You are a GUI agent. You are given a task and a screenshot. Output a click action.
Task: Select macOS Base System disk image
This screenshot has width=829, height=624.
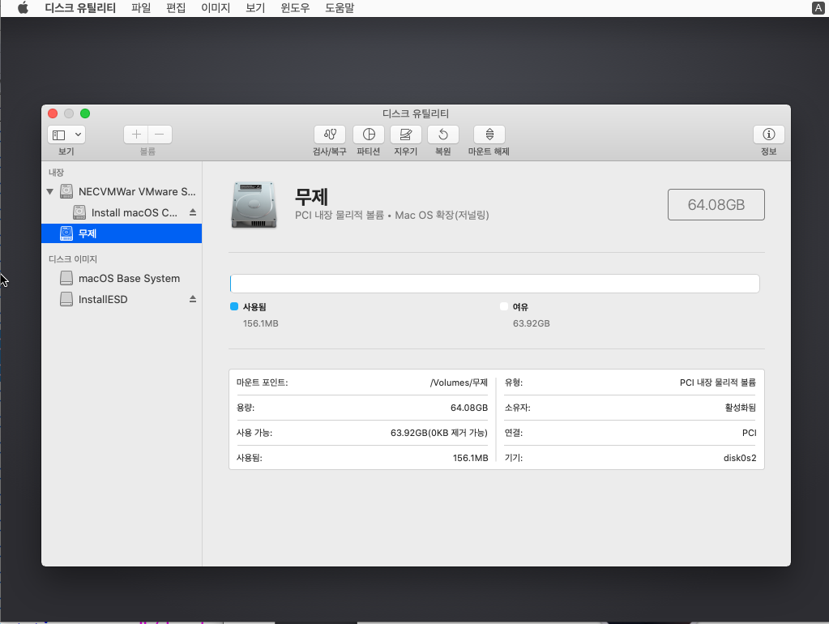click(x=129, y=278)
